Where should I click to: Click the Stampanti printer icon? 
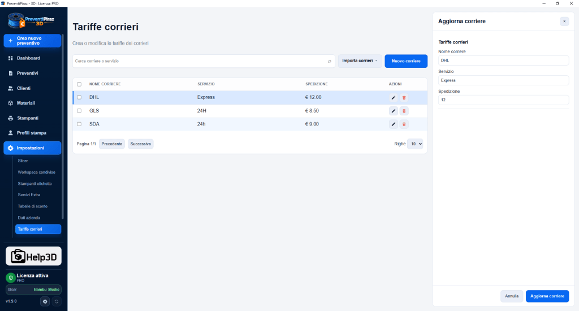[x=10, y=118]
